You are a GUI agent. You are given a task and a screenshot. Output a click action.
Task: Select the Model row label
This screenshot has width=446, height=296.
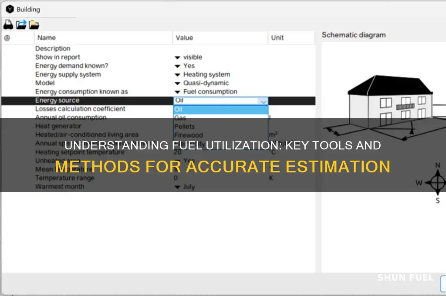(45, 83)
